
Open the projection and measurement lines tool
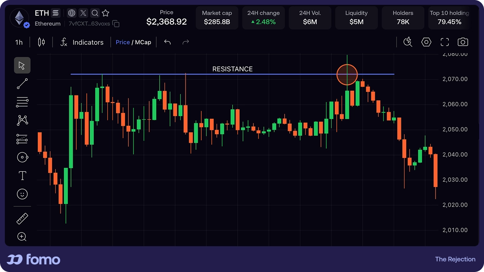pyautogui.click(x=22, y=139)
